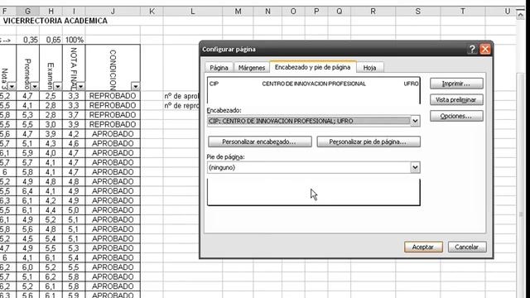Open the Nota 3 column filter arrow
The height and width of the screenshot is (298, 530).
tap(12, 86)
